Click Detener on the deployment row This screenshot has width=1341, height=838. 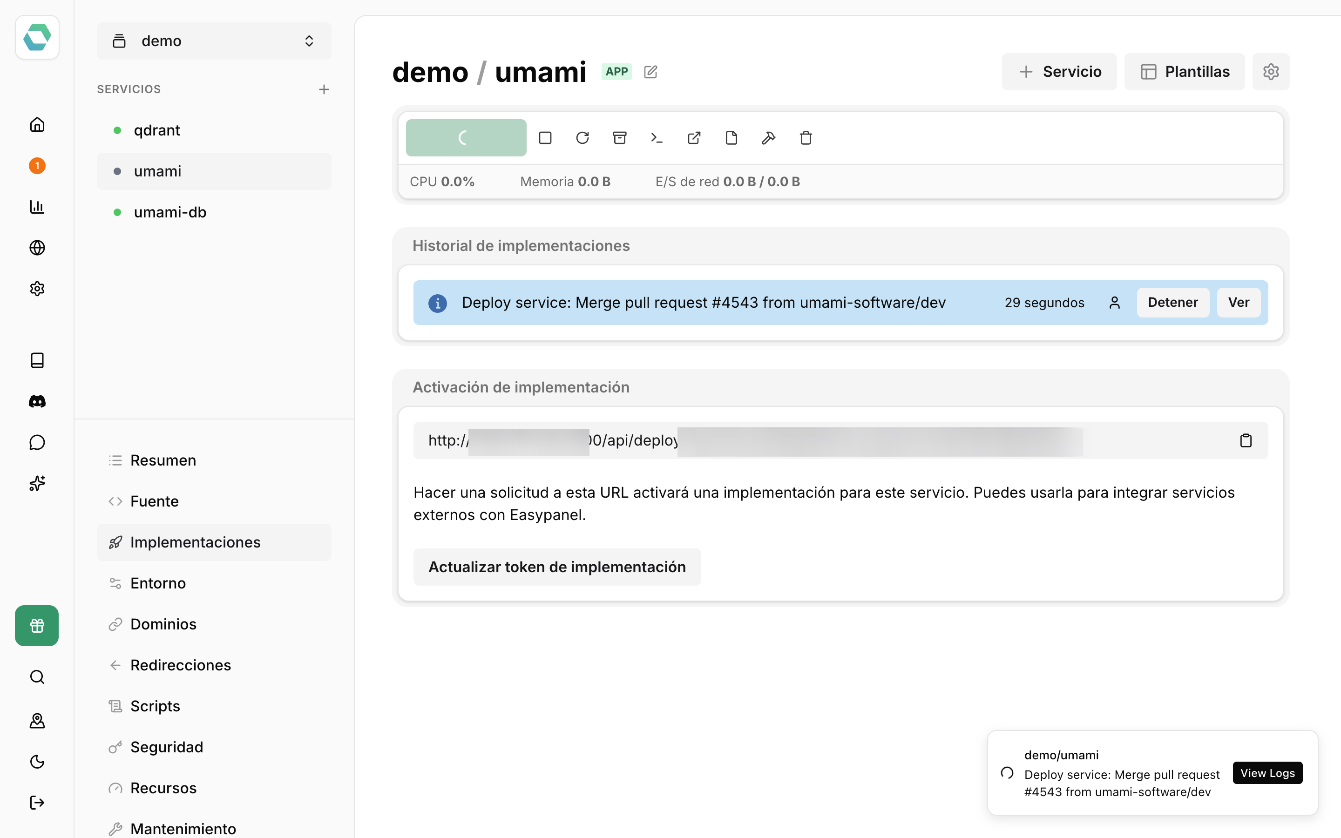(1172, 303)
